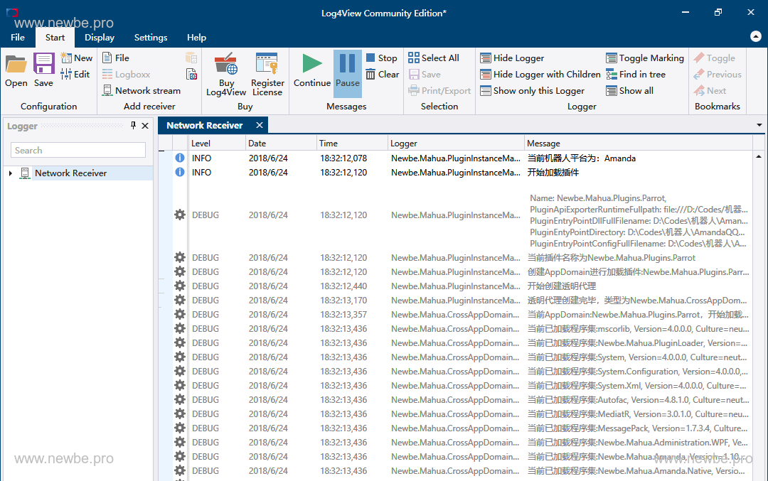Click the Find in tree icon
This screenshot has width=768, height=481.
(612, 75)
